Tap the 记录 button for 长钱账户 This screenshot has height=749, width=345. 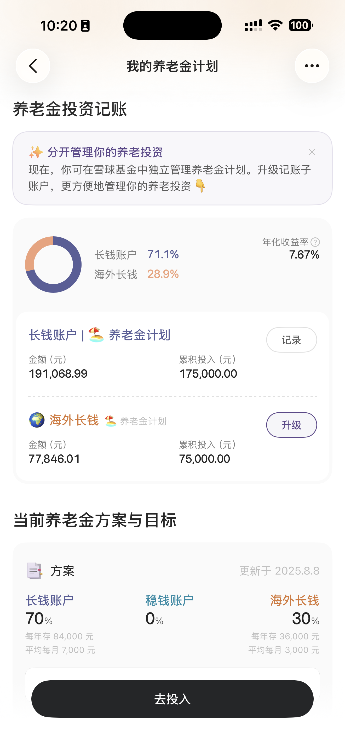[x=291, y=340]
